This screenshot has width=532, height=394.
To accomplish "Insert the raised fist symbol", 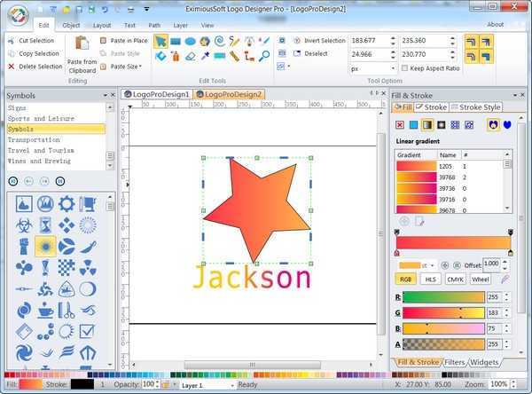I will 24,247.
